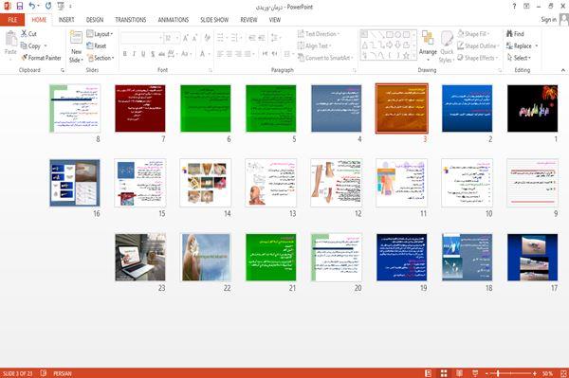The image size is (569, 378).
Task: Click the Find tool
Action: (x=515, y=34)
